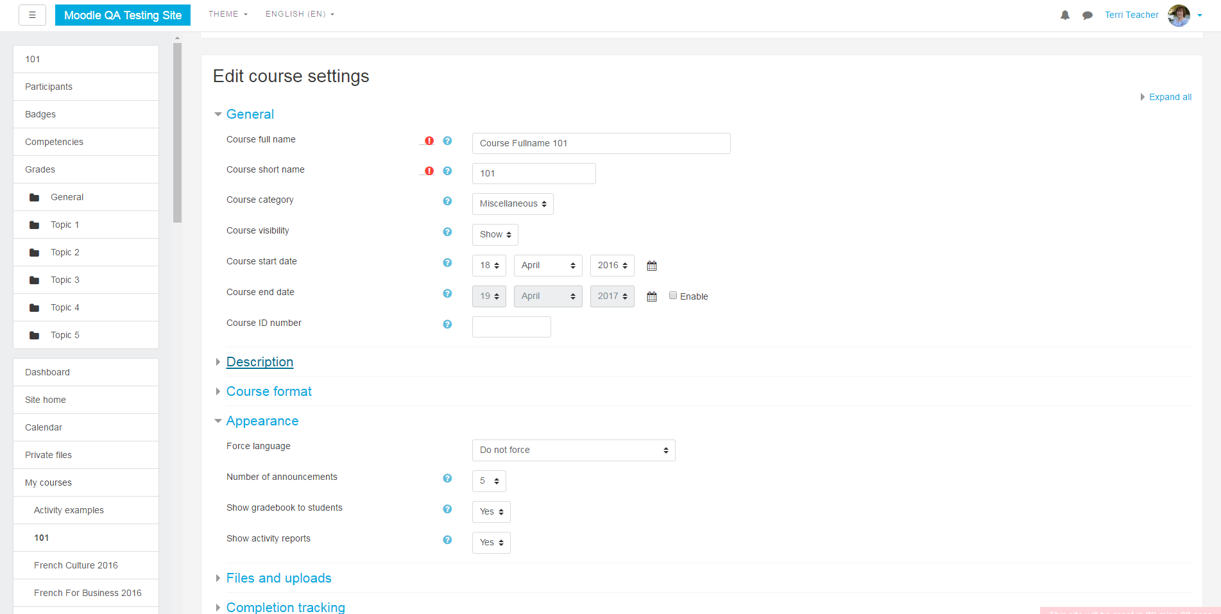The height and width of the screenshot is (614, 1221).
Task: Open help for Course category
Action: tap(447, 201)
